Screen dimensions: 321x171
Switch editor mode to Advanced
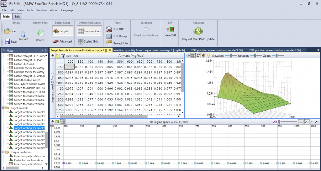[x=62, y=41]
